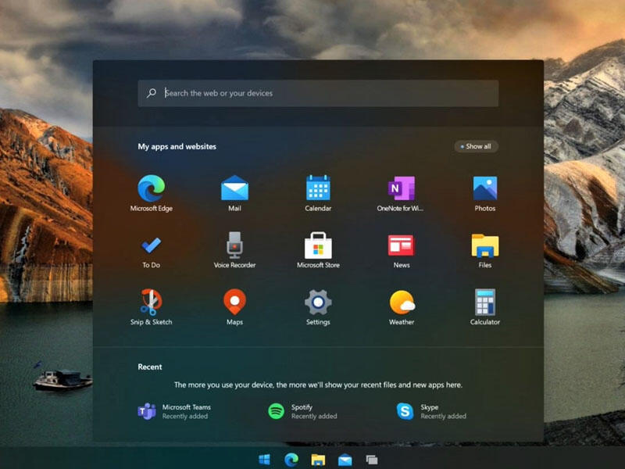Check the Weather app

[401, 303]
